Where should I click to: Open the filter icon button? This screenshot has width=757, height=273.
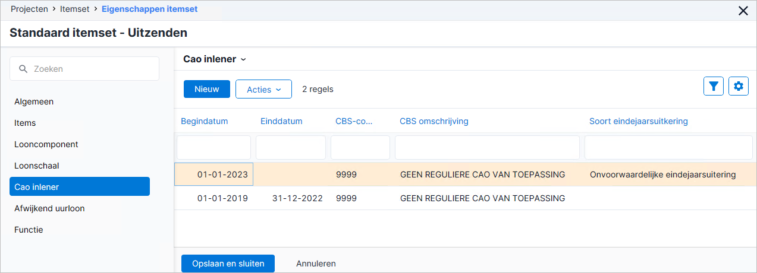(714, 86)
